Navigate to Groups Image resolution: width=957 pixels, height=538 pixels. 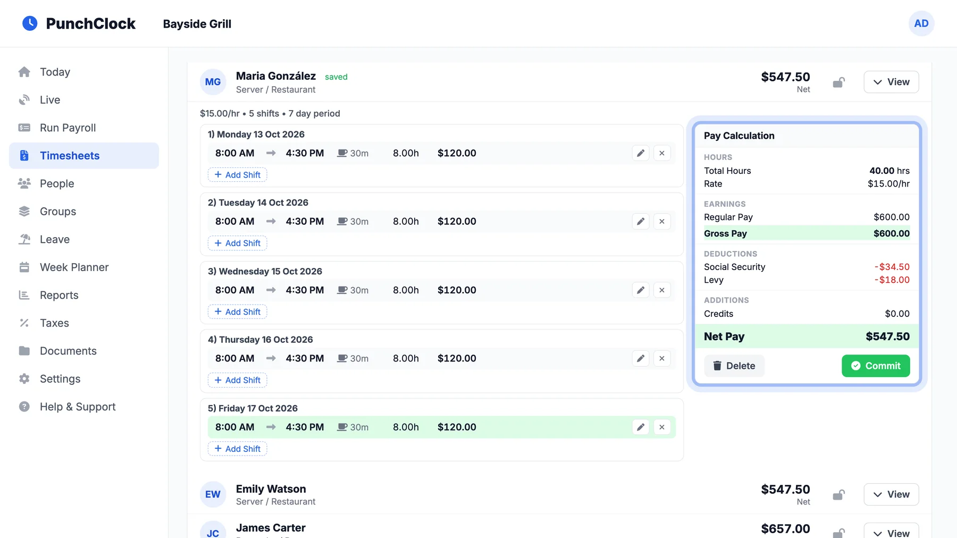click(x=84, y=212)
